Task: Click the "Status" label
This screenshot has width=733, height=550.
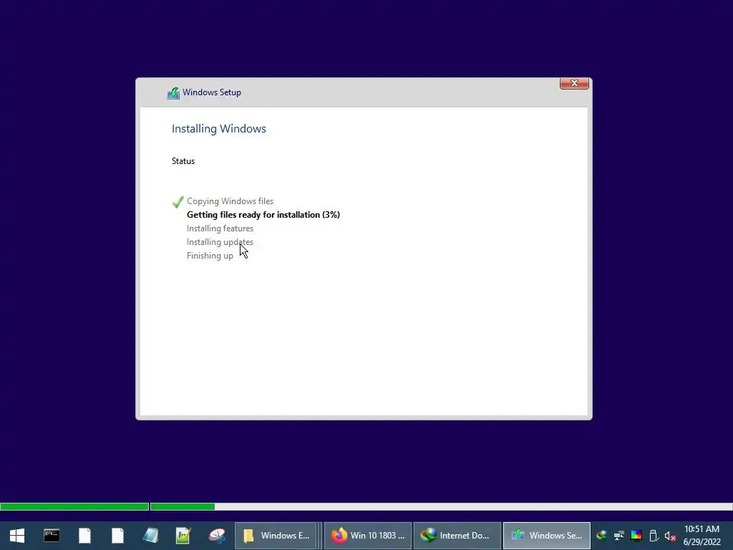Action: point(183,161)
